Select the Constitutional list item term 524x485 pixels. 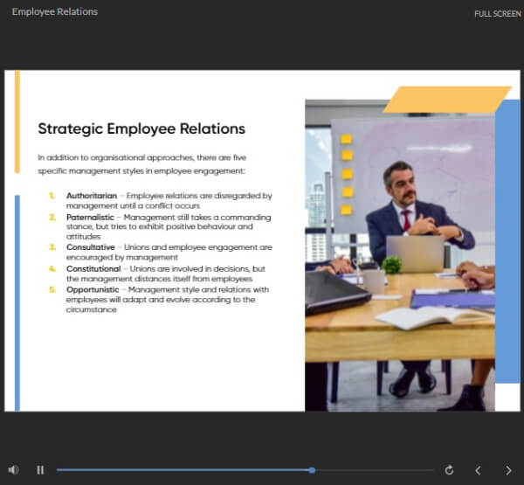point(93,268)
